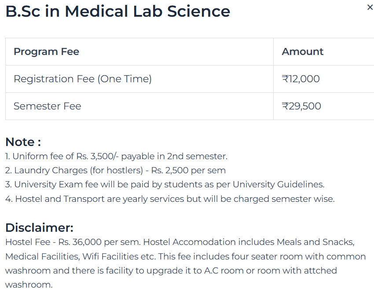Screen dimensions: 374x292
Task: Close the B.Sc fee details popup
Action: point(369,7)
